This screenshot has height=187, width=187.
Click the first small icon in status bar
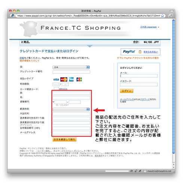coord(131,171)
